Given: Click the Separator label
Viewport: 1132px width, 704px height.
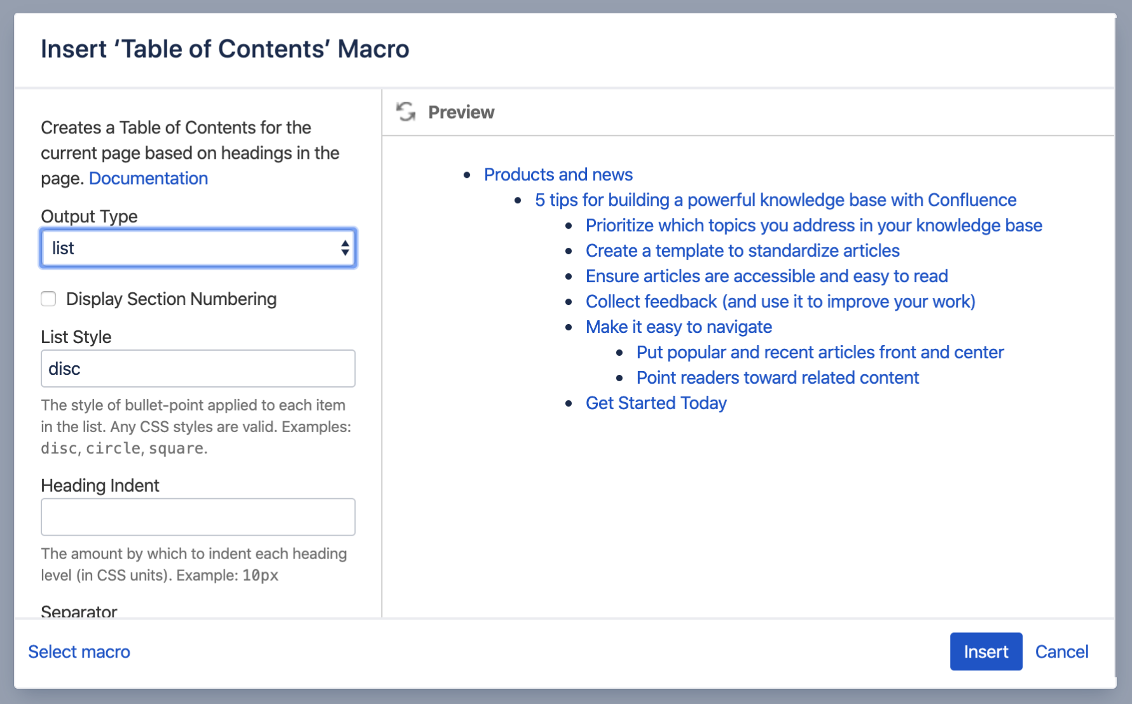Looking at the screenshot, I should 79,611.
